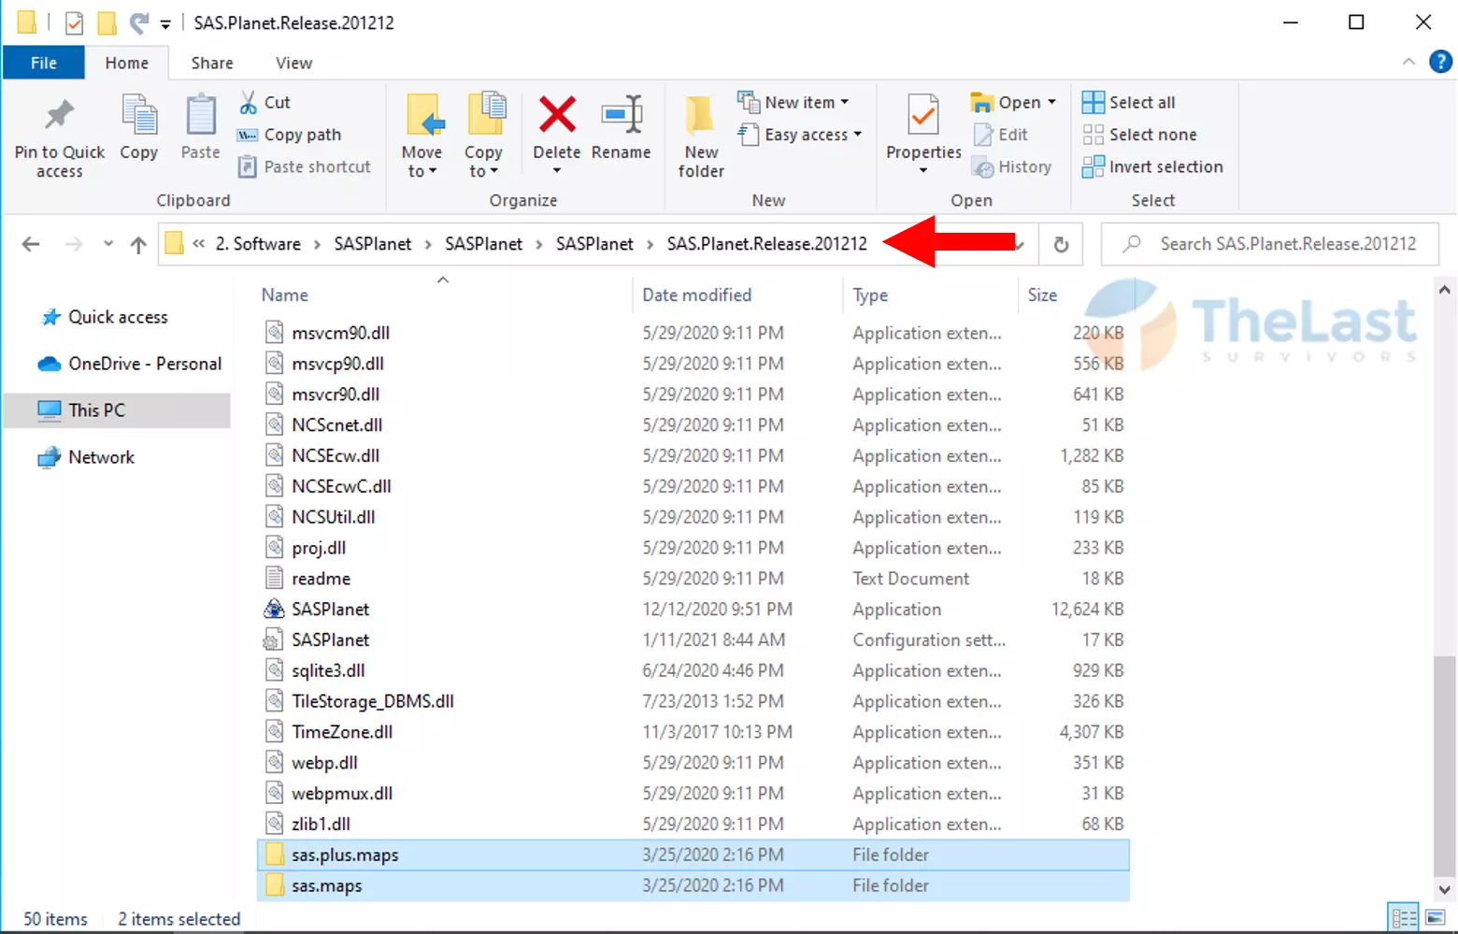Select Quick access in navigation pane

pos(118,317)
